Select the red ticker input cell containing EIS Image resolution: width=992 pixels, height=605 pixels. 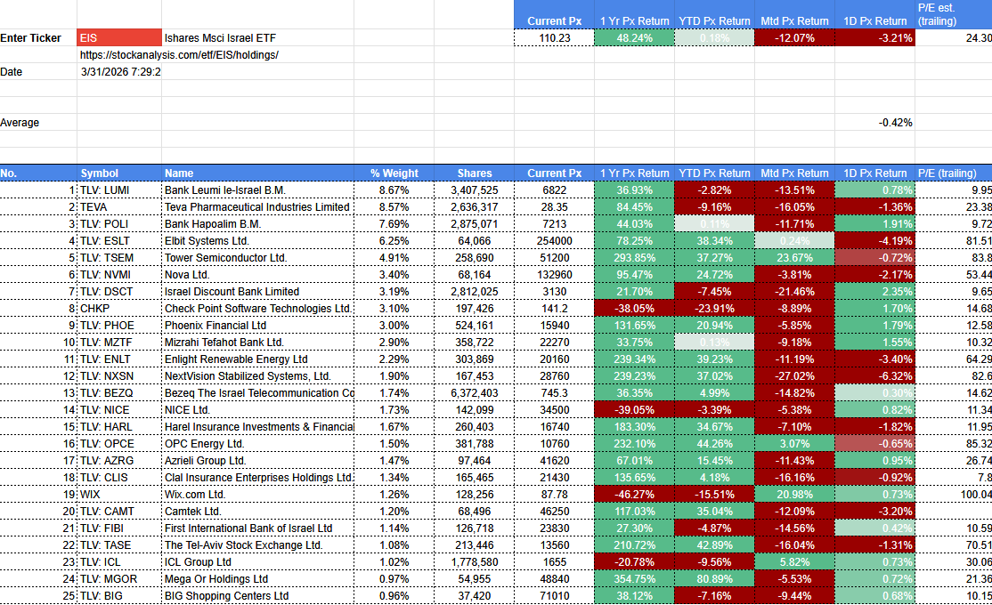pyautogui.click(x=119, y=38)
